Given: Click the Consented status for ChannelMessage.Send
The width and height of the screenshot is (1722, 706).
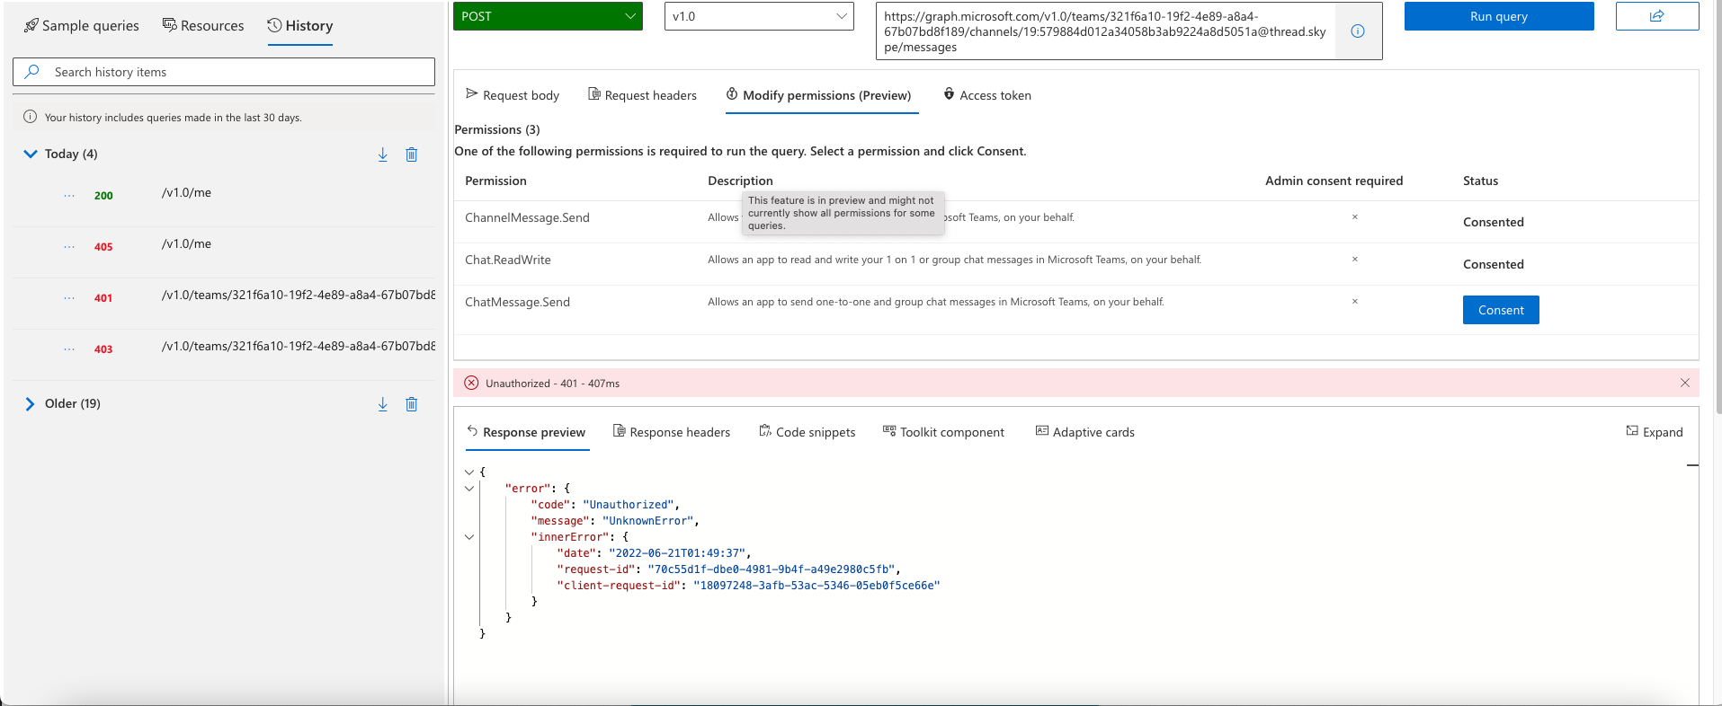Looking at the screenshot, I should pyautogui.click(x=1493, y=222).
